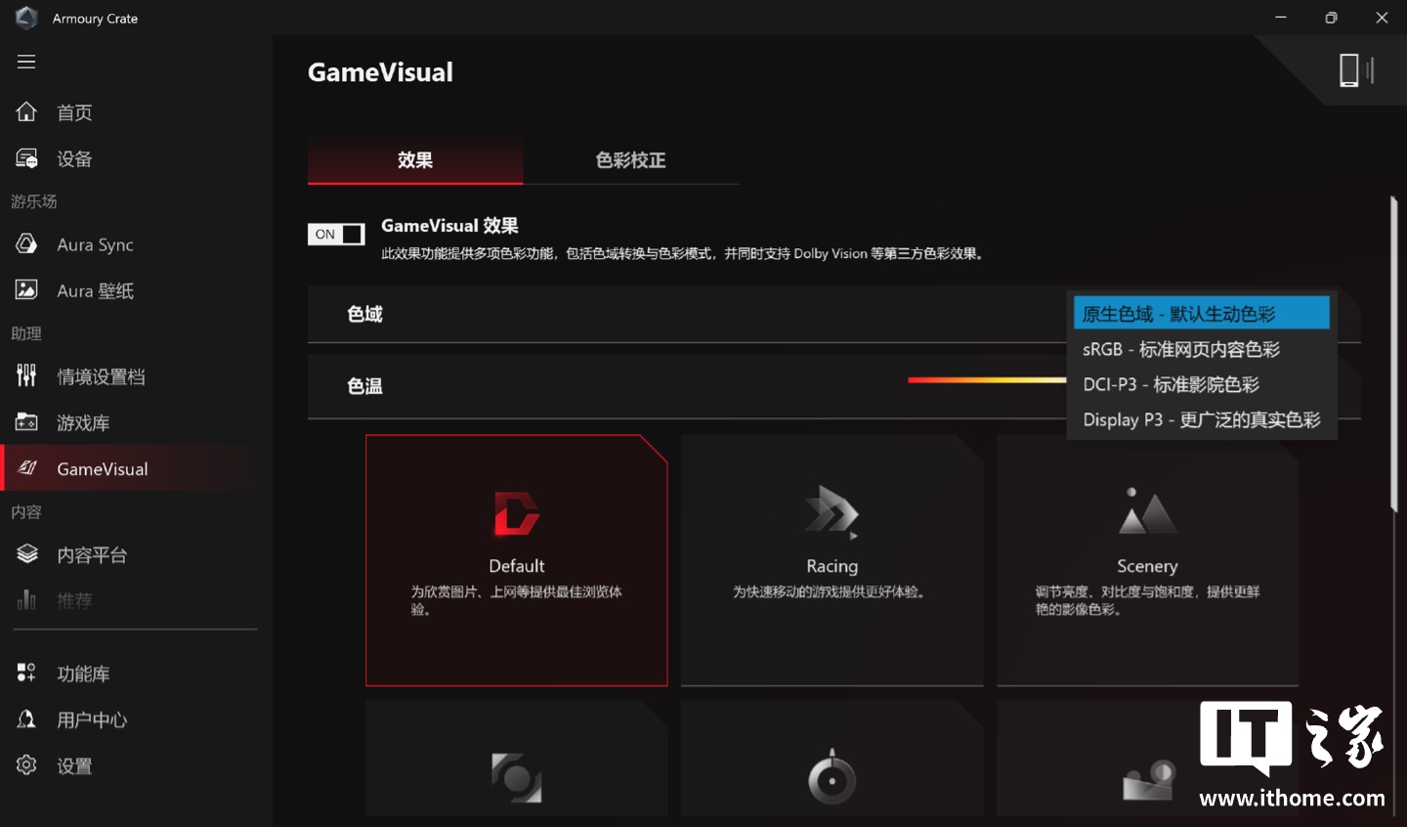Select Display P3 - 更广泛的真实色彩 option
Image resolution: width=1407 pixels, height=827 pixels.
[x=1200, y=419]
